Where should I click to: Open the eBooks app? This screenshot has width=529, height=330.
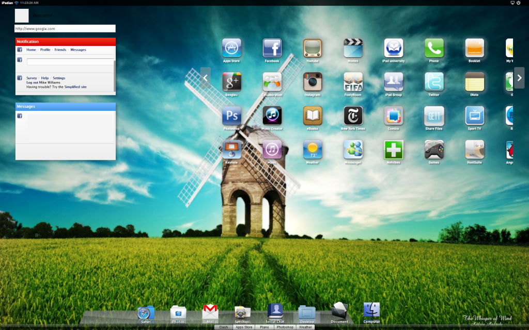pyautogui.click(x=313, y=115)
